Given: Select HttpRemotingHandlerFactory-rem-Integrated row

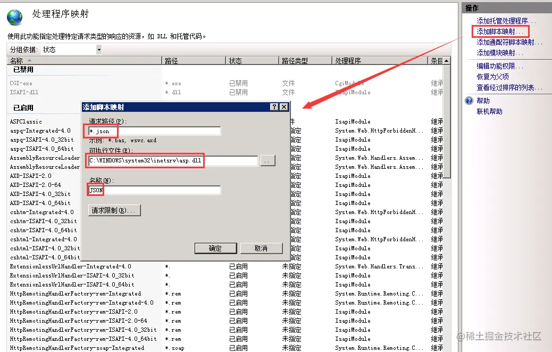Looking at the screenshot, I should (x=225, y=293).
